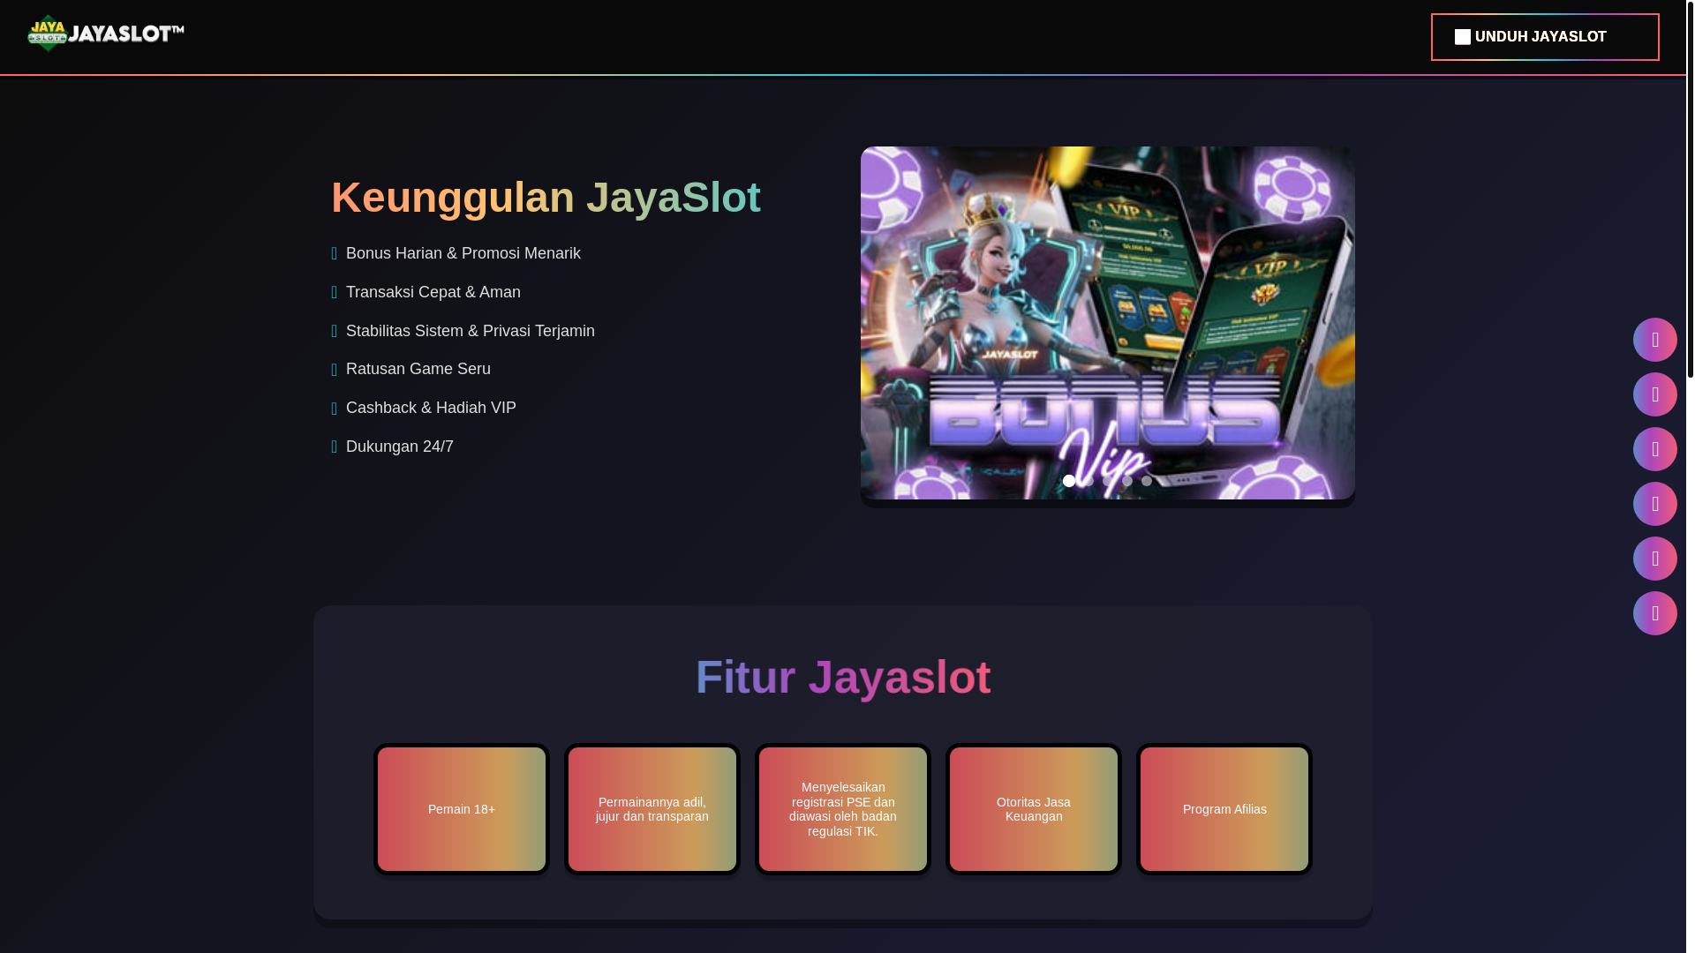Select the second carousel pagination dot
This screenshot has width=1695, height=953.
1089,481
